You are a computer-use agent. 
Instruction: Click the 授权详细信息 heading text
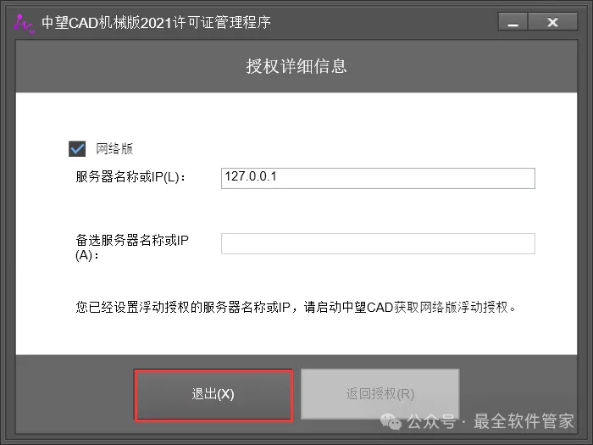coord(296,66)
